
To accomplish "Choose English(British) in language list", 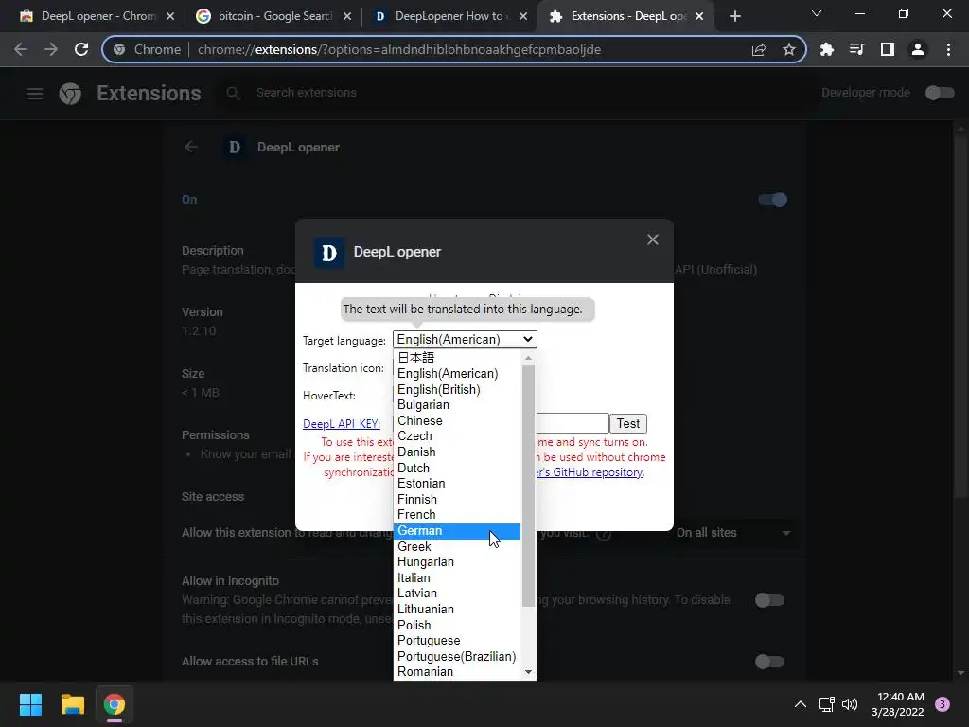I will (x=457, y=389).
